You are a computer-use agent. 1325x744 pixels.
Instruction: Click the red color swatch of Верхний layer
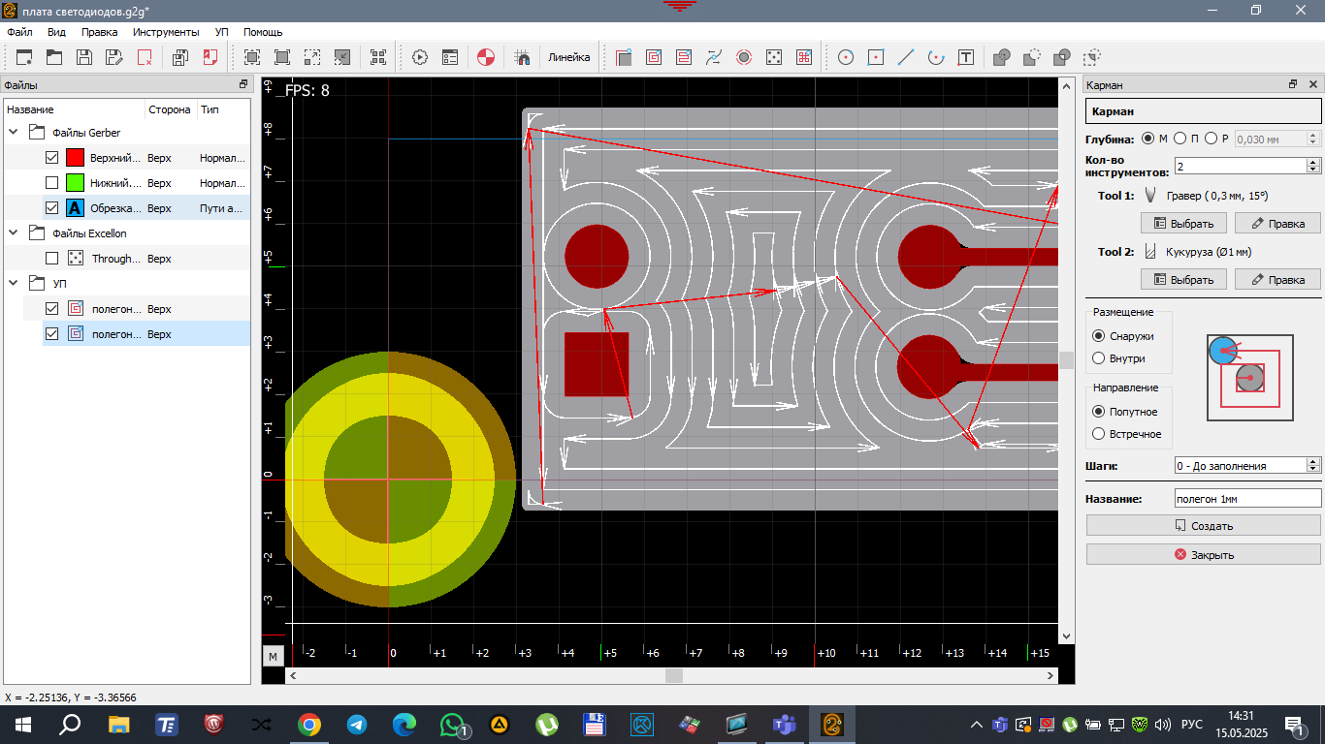pyautogui.click(x=76, y=158)
